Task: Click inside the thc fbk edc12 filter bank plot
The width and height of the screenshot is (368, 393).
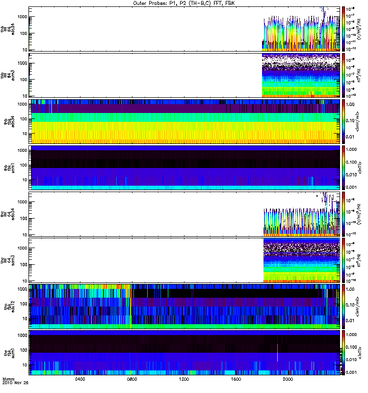Action: 184,307
